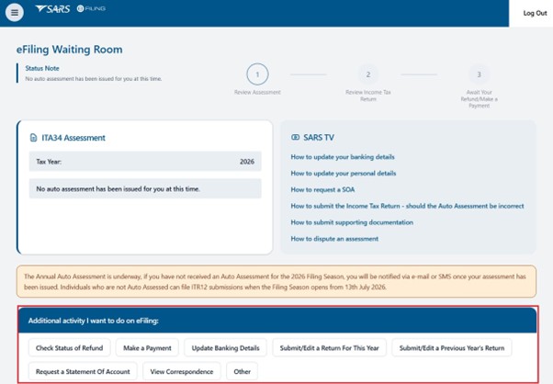This screenshot has width=553, height=384.
Task: Click the Status Note label
Action: coord(42,68)
